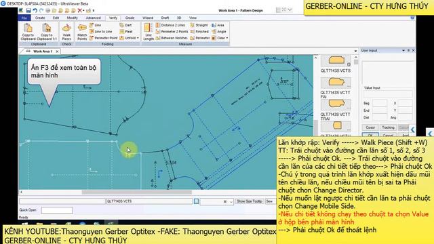434x244 pixels.
Task: Select the Dart folding tool
Action: tap(125, 25)
